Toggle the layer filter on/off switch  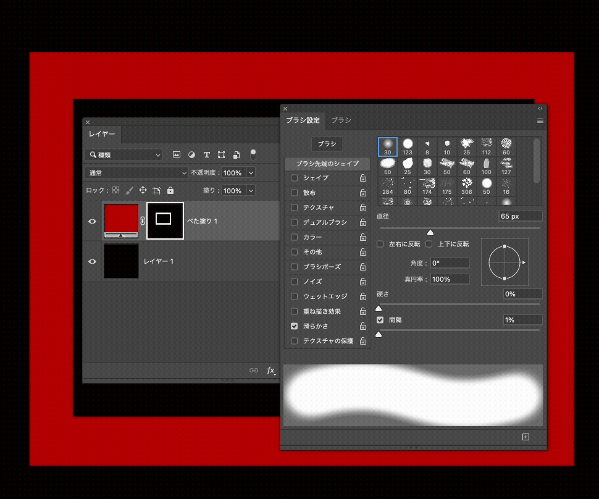pos(253,154)
